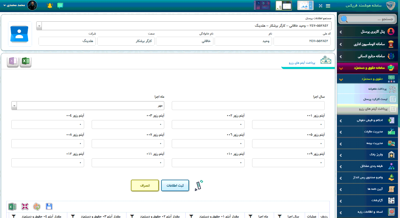Open the green messages chat icon
The width and height of the screenshot is (400, 218).
[x=60, y=6]
